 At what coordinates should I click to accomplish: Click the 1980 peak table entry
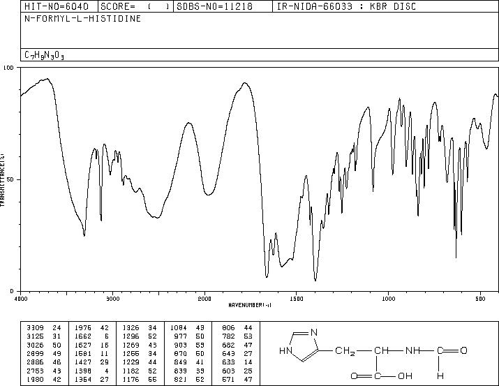click(43, 379)
